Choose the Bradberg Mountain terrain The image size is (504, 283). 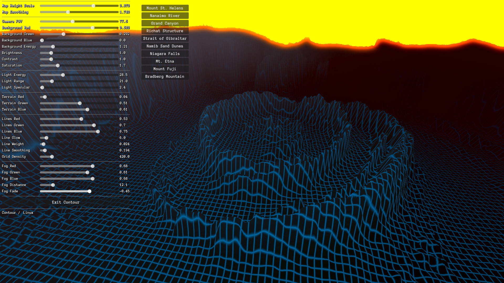click(x=165, y=77)
